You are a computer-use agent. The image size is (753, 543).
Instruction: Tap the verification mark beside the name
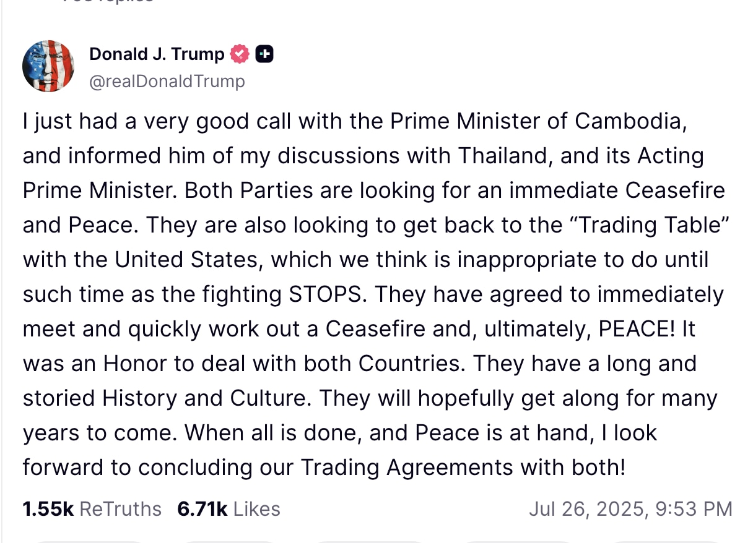(240, 54)
